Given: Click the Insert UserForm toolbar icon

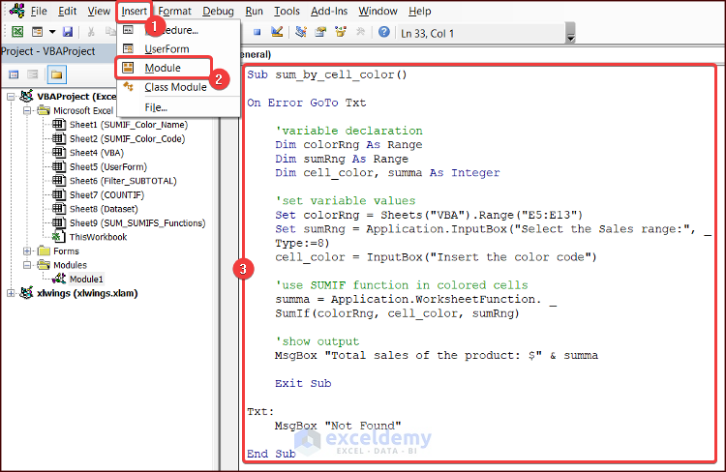Looking at the screenshot, I should [x=37, y=32].
